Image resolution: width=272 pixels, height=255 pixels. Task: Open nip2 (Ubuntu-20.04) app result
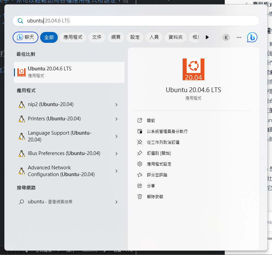tap(69, 105)
